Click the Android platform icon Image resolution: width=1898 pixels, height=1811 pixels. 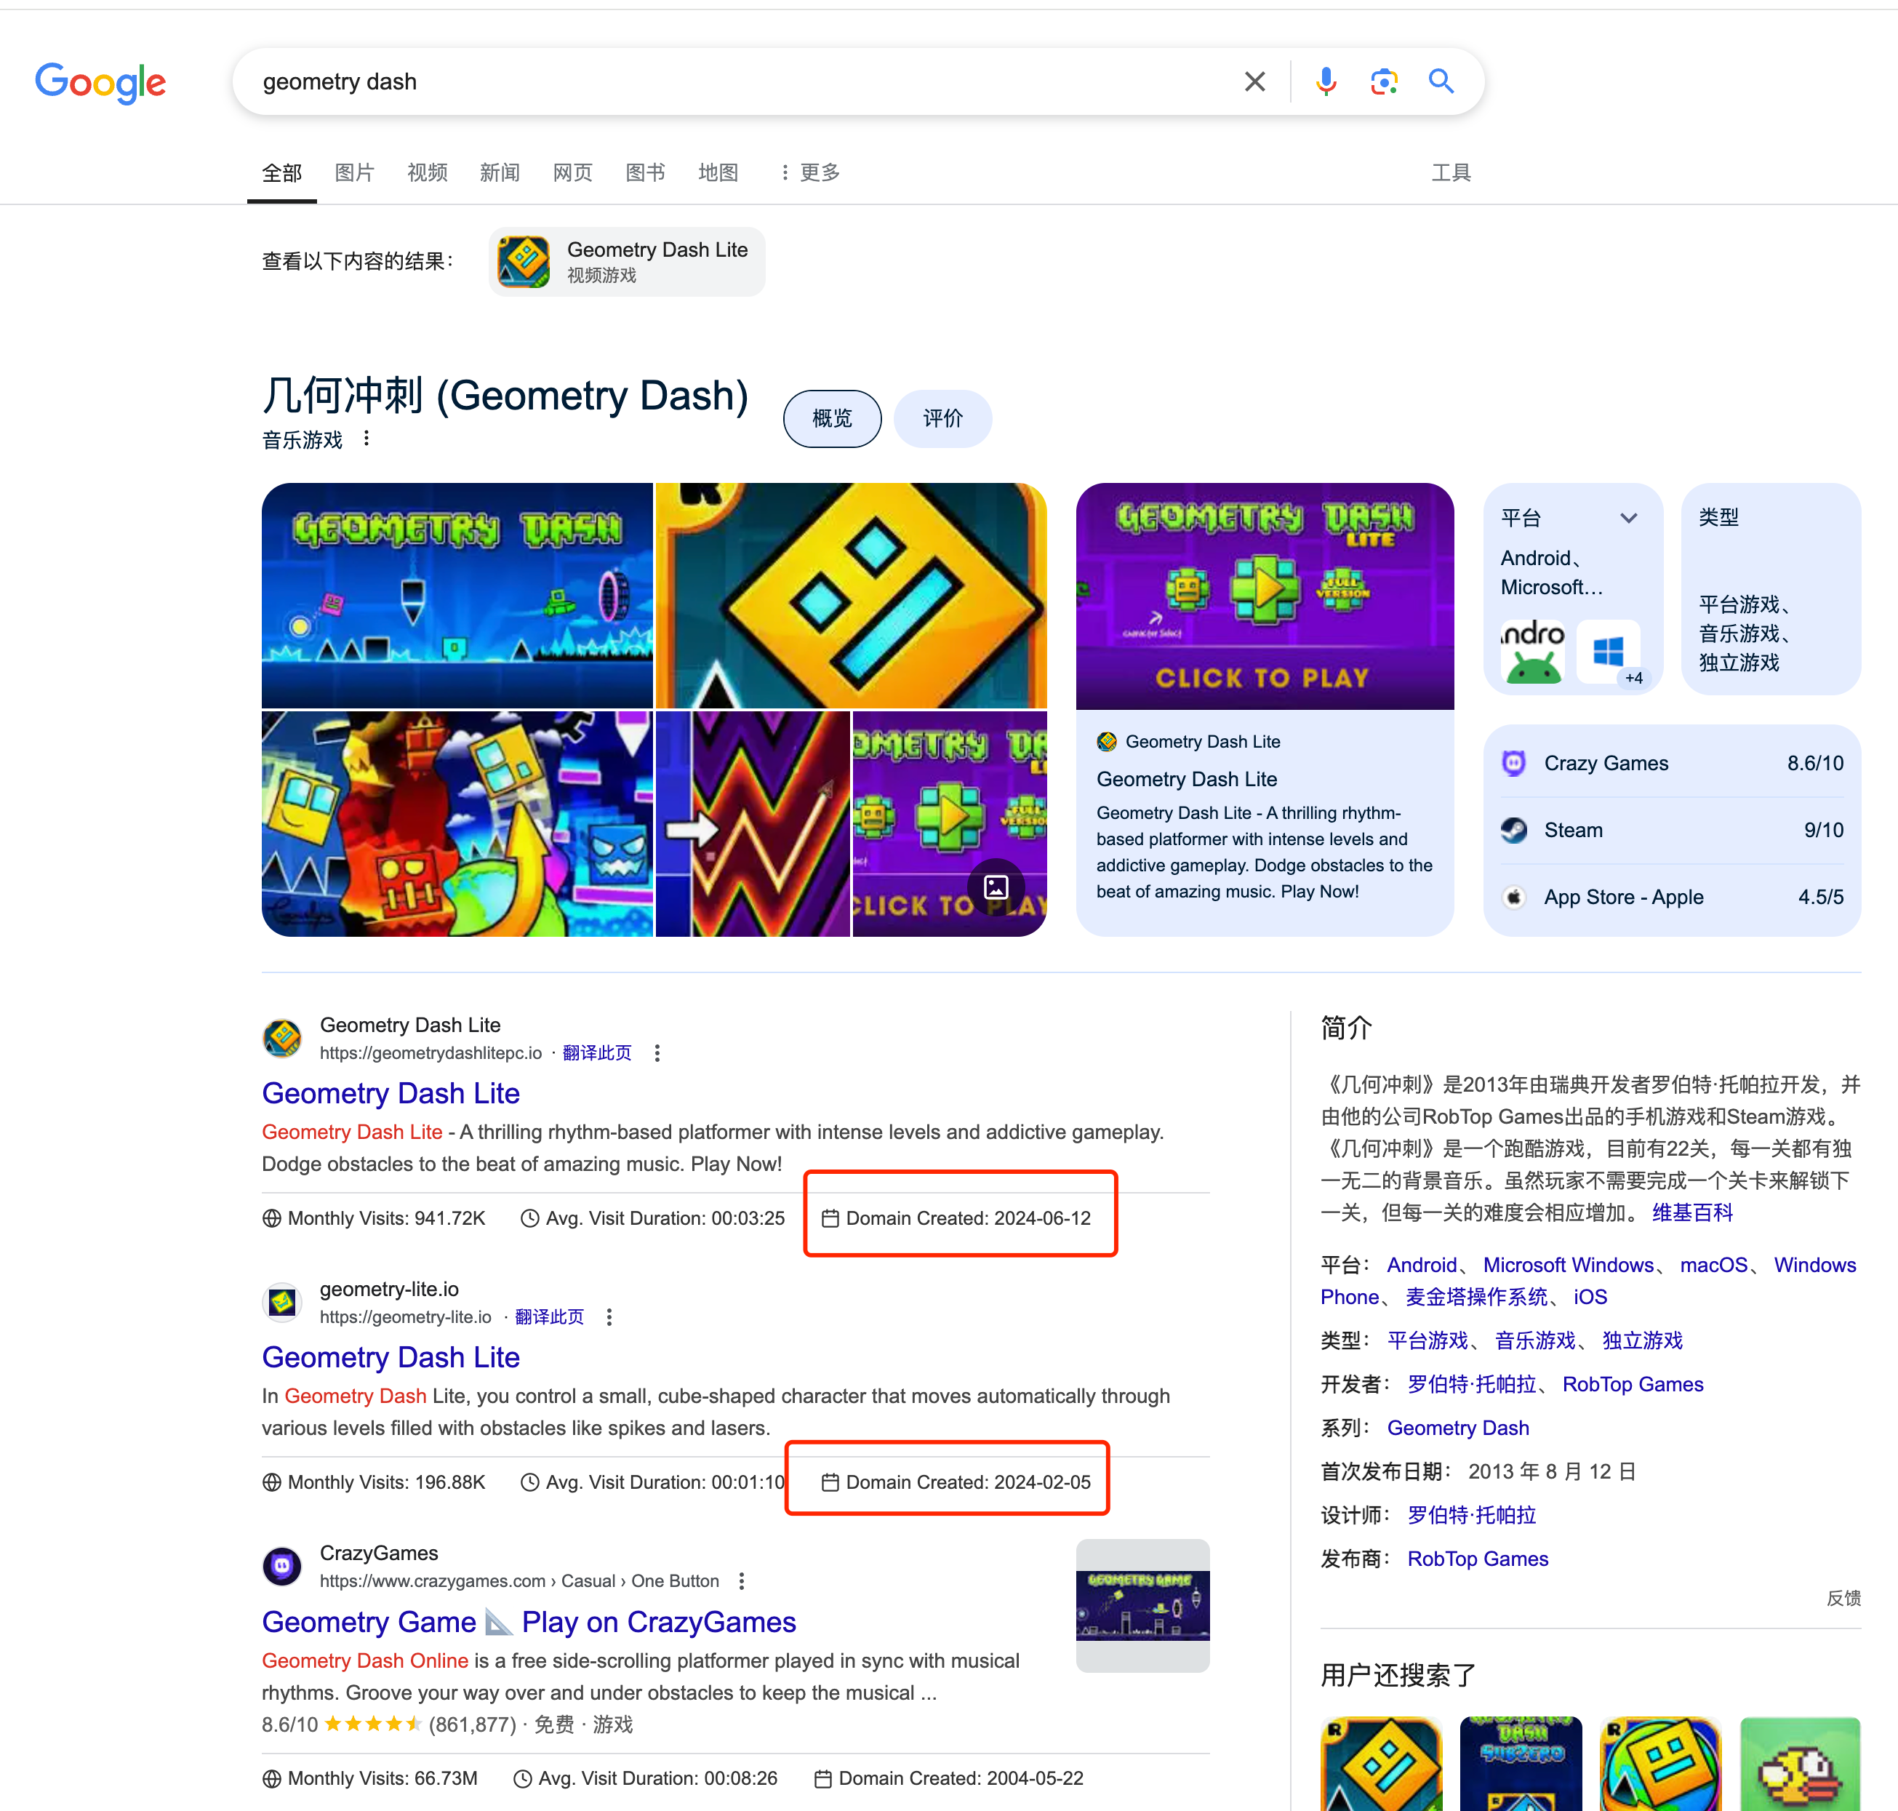point(1532,652)
